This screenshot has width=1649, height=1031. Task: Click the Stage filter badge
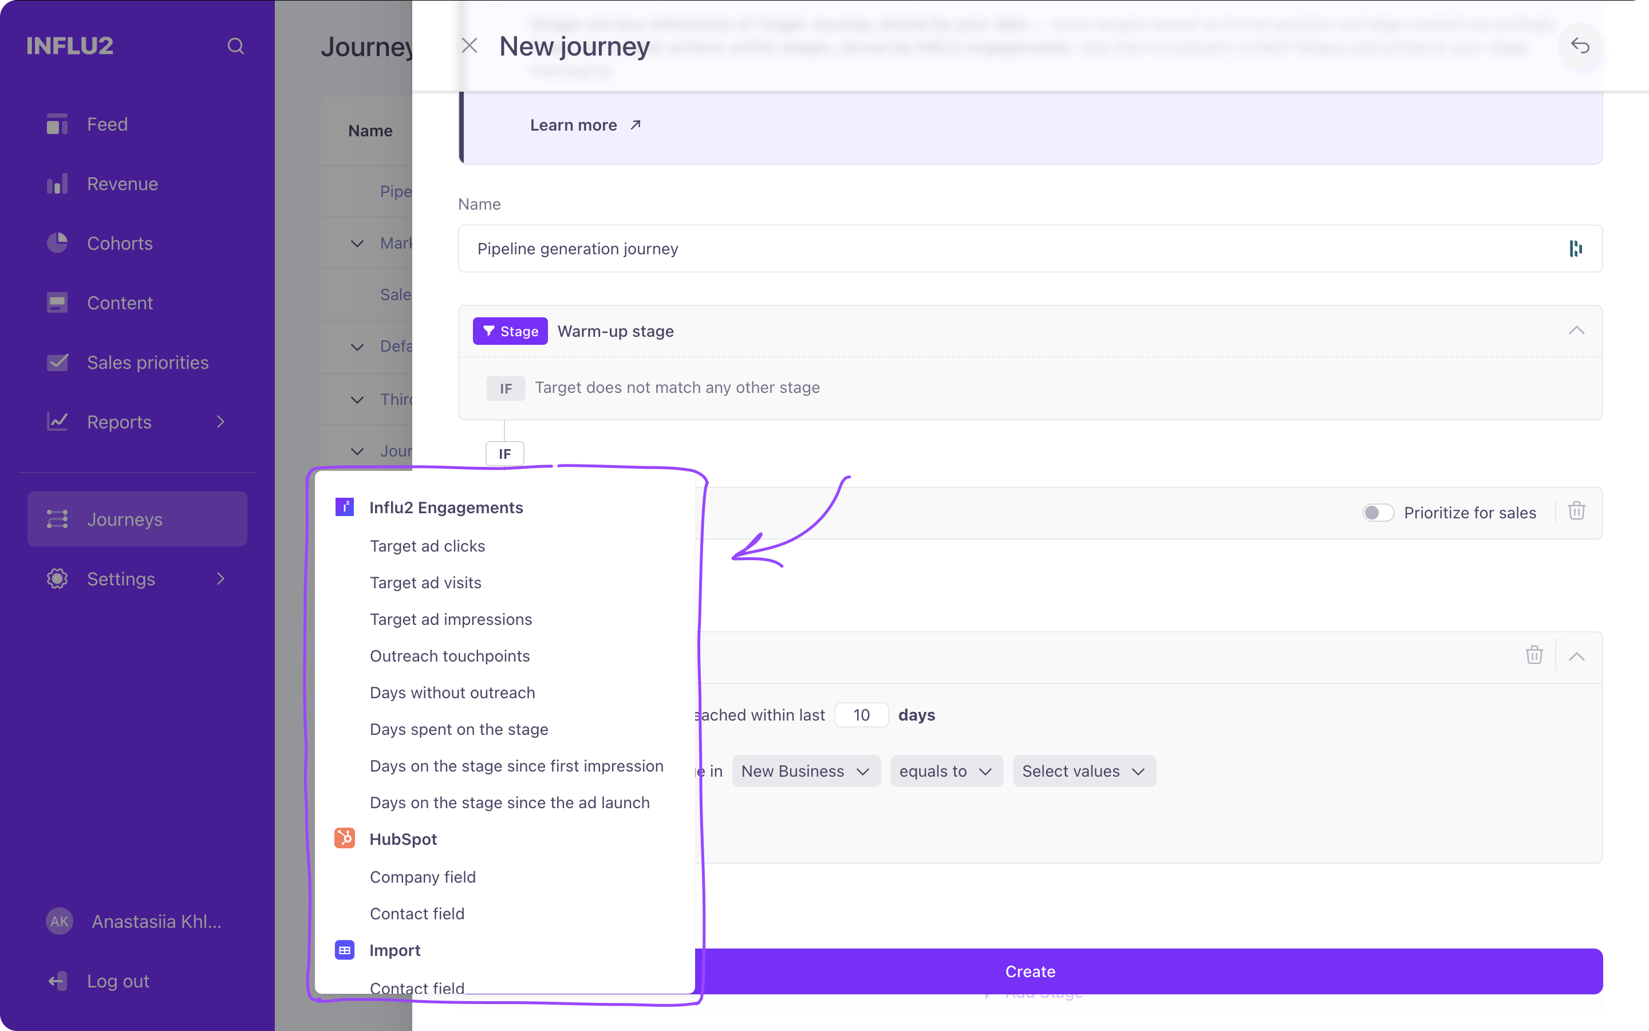pos(510,332)
